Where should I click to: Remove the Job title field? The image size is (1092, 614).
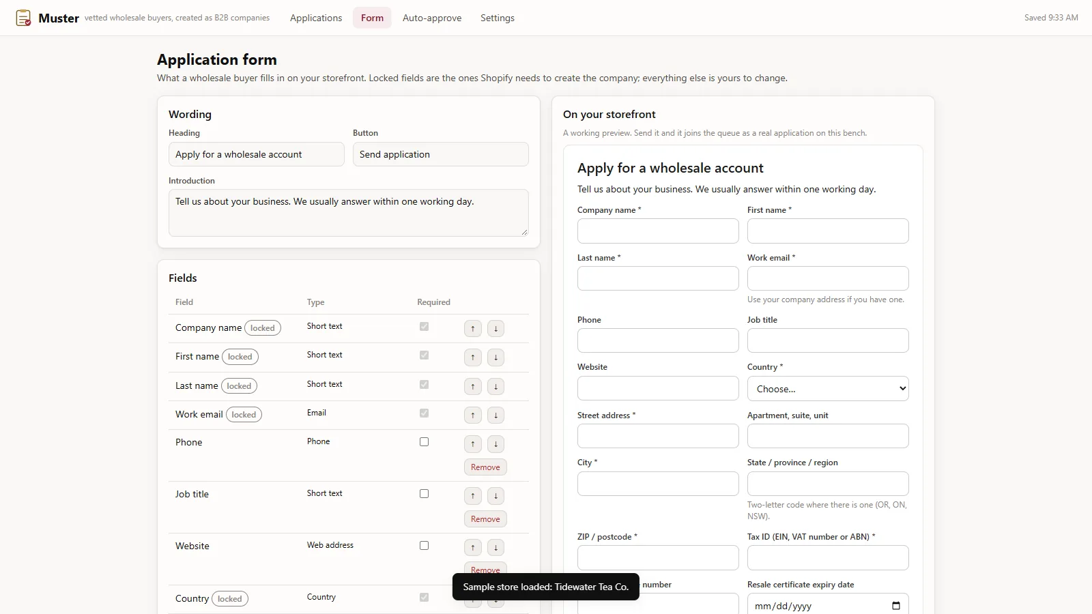485,519
